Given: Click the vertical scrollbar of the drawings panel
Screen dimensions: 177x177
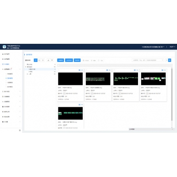Looking at the screenshot, I should click(172, 94).
